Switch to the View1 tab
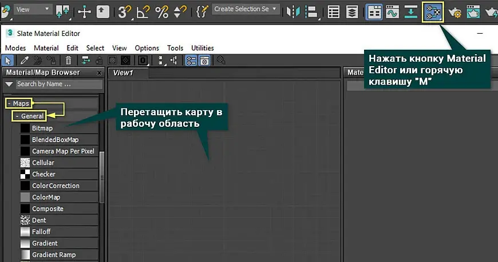This screenshot has width=498, height=262. [128, 73]
